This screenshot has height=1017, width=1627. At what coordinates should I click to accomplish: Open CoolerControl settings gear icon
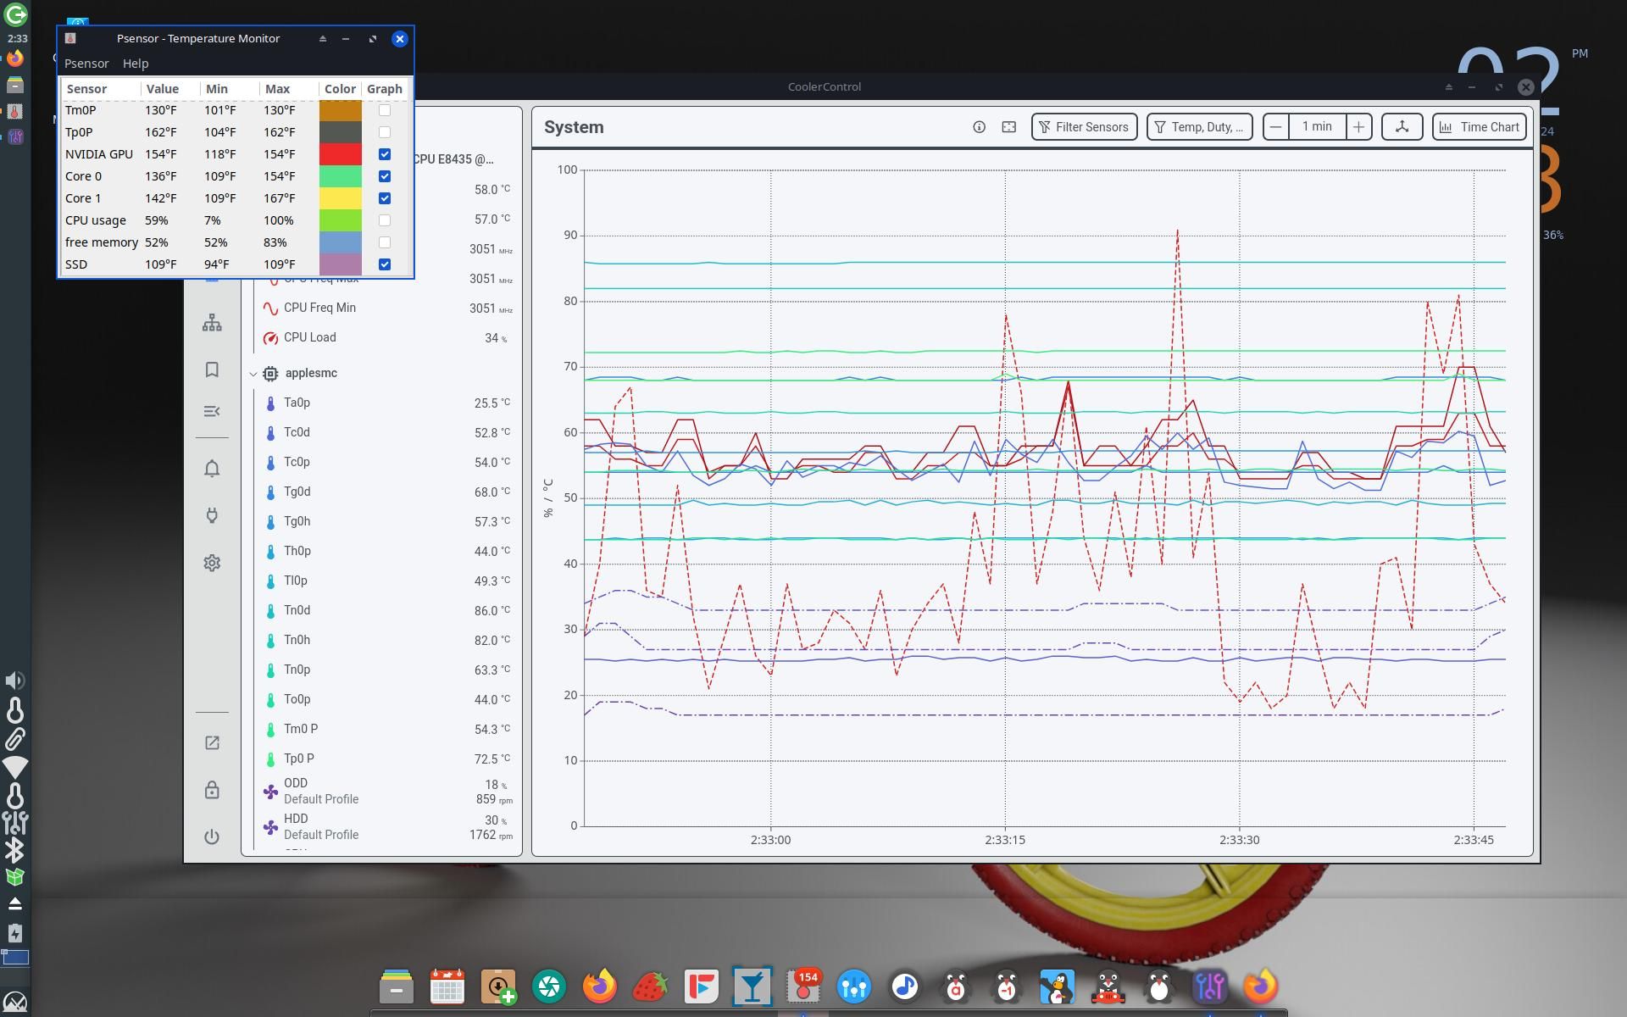(x=212, y=563)
